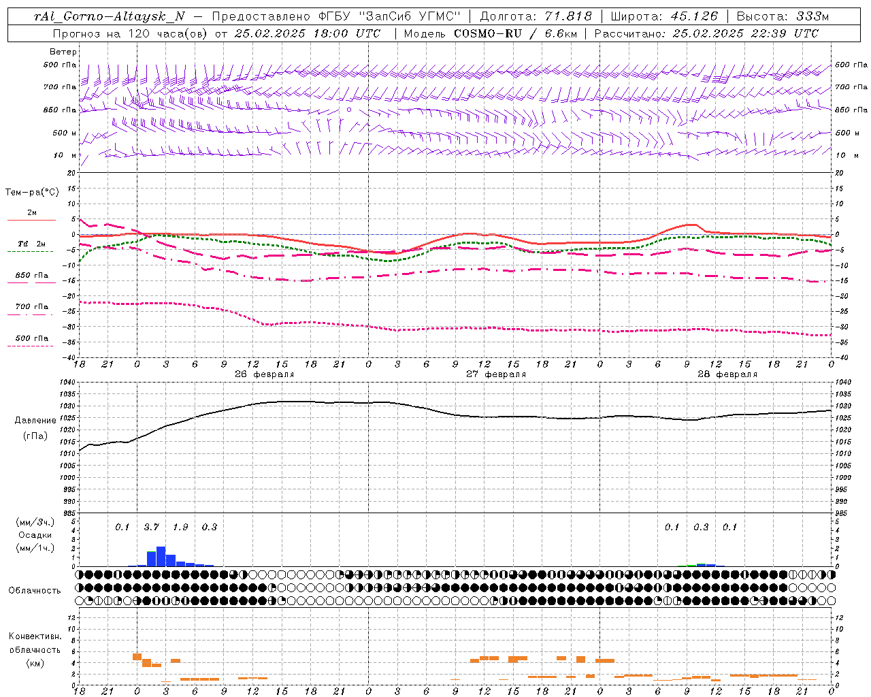Click the provider text ФГБУ "ЗапСиб УГМС"
This screenshot has width=871, height=697.
click(x=389, y=16)
